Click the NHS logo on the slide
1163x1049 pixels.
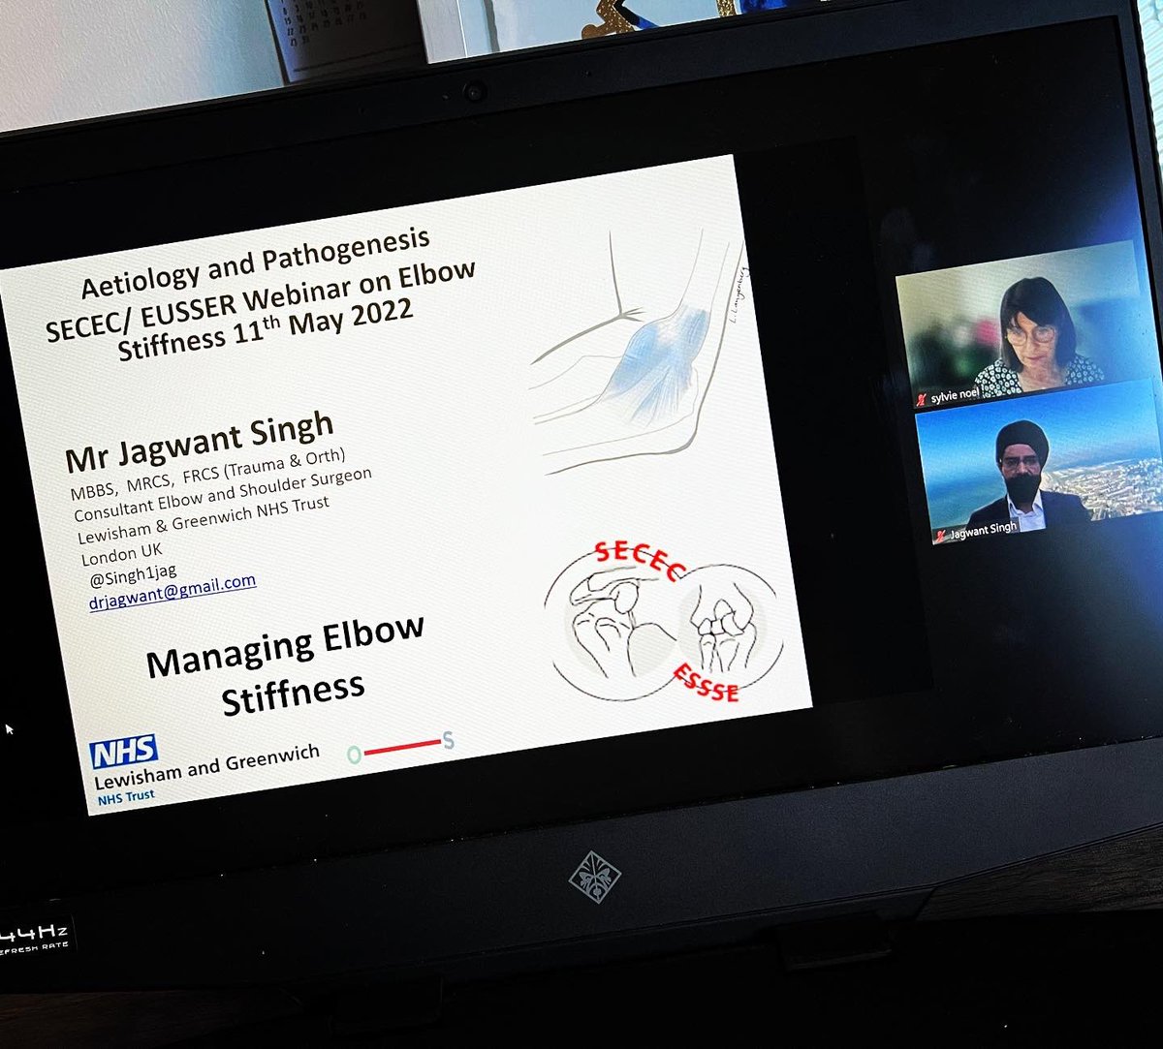[124, 751]
